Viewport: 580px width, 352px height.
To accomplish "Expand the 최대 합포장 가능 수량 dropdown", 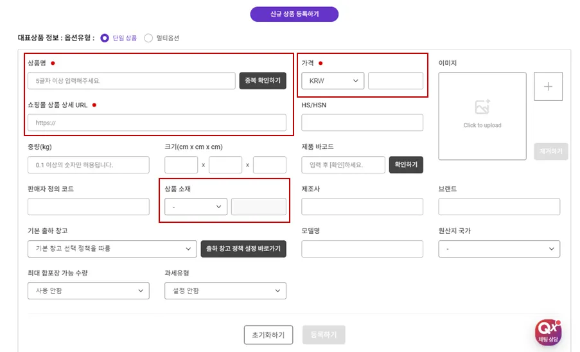I will [x=88, y=291].
